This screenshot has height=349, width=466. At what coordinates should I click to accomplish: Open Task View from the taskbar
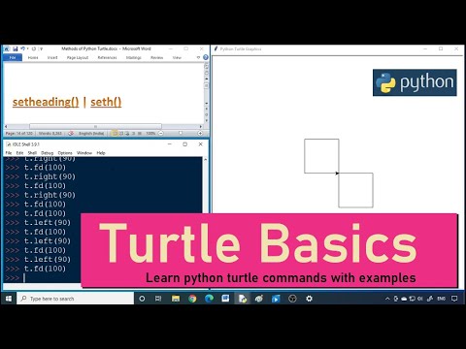[158, 299]
